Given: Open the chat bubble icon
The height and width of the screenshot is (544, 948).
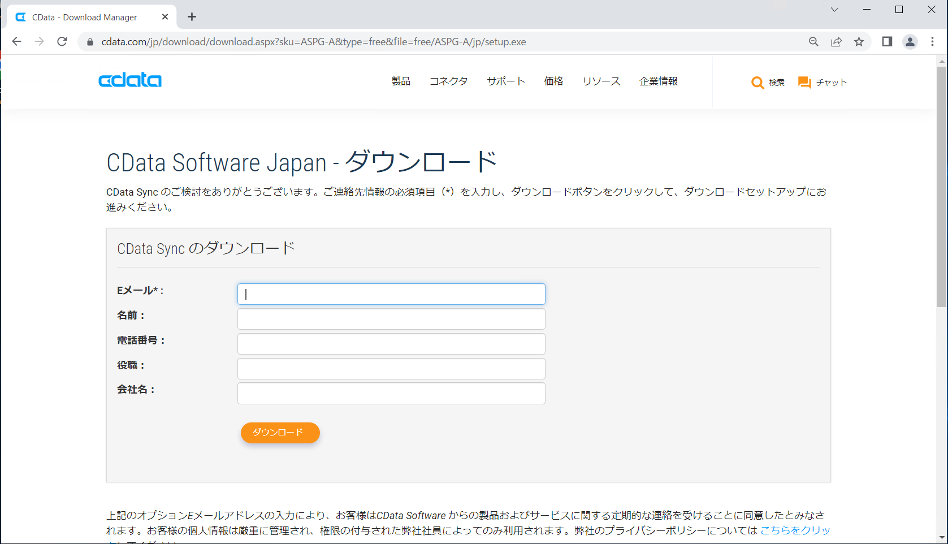Looking at the screenshot, I should pyautogui.click(x=804, y=83).
